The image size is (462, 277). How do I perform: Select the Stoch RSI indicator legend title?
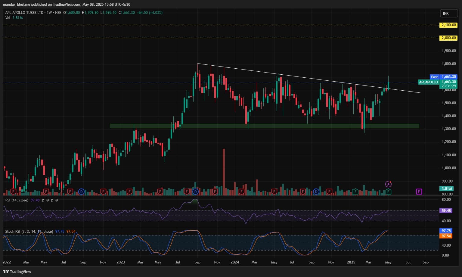pyautogui.click(x=29, y=232)
